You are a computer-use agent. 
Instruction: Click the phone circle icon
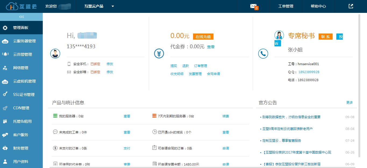pos(263,54)
